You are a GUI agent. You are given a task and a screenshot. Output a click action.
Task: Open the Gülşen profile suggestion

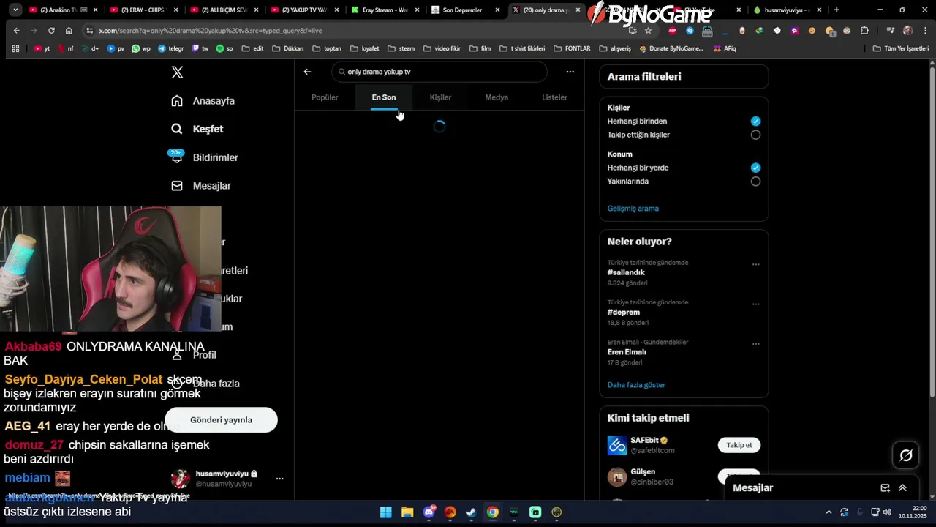(x=643, y=472)
